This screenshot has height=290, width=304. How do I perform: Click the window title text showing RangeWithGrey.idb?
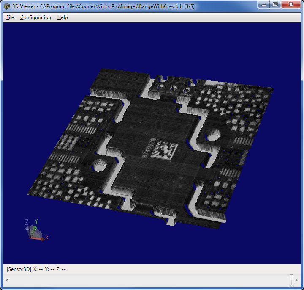(x=103, y=6)
